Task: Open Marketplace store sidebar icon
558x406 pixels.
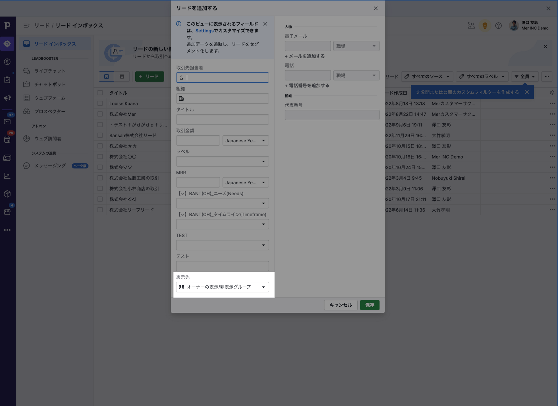Action: (x=7, y=212)
